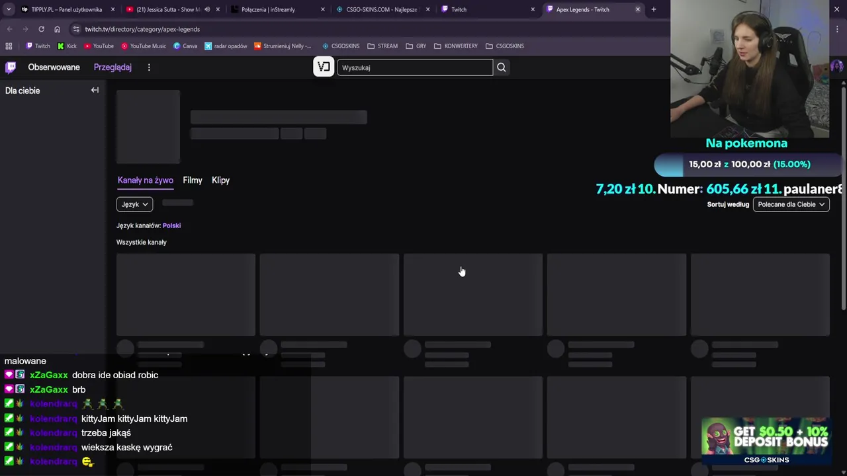
Task: Close the TIPPLY.PL tab
Action: (x=112, y=9)
